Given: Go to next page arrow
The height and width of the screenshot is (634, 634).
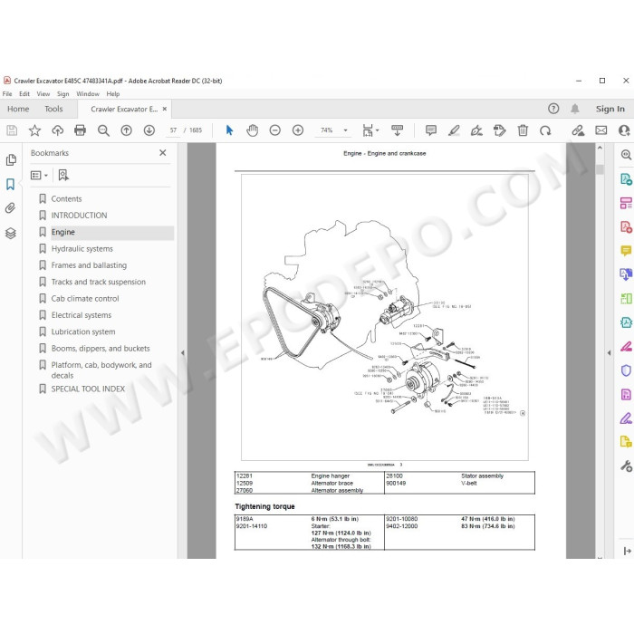Looking at the screenshot, I should 149,130.
